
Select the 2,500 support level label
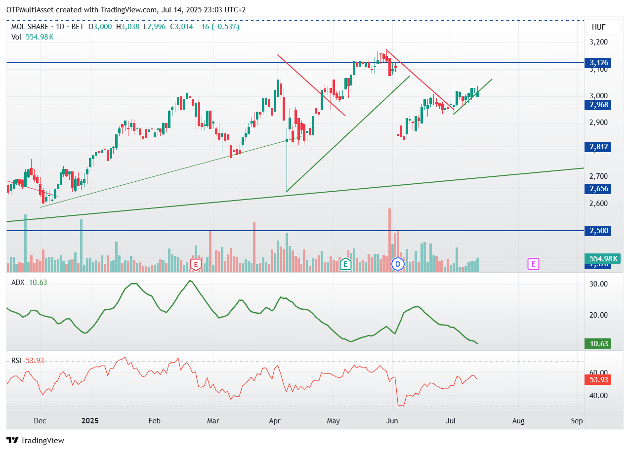(x=598, y=230)
